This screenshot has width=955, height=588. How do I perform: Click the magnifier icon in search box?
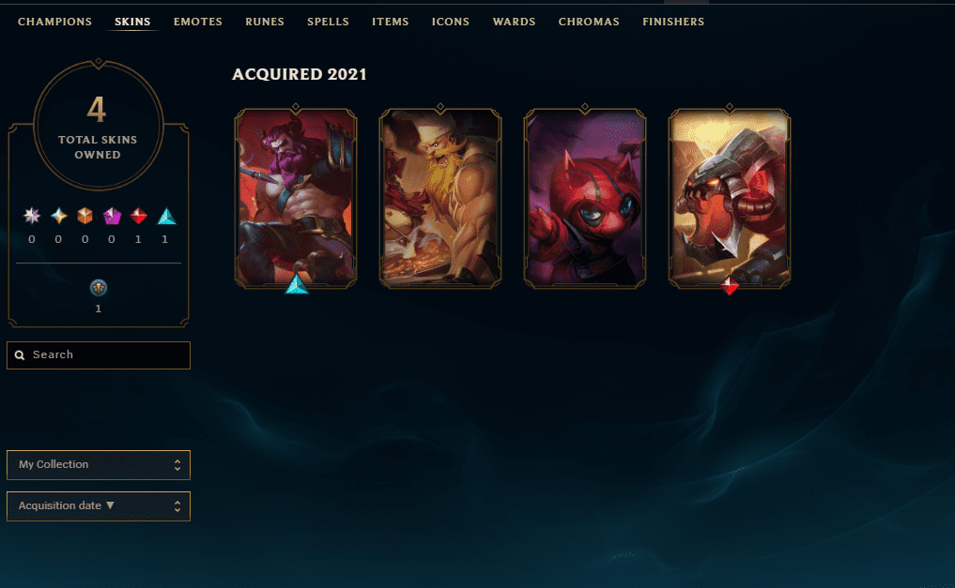coord(20,355)
